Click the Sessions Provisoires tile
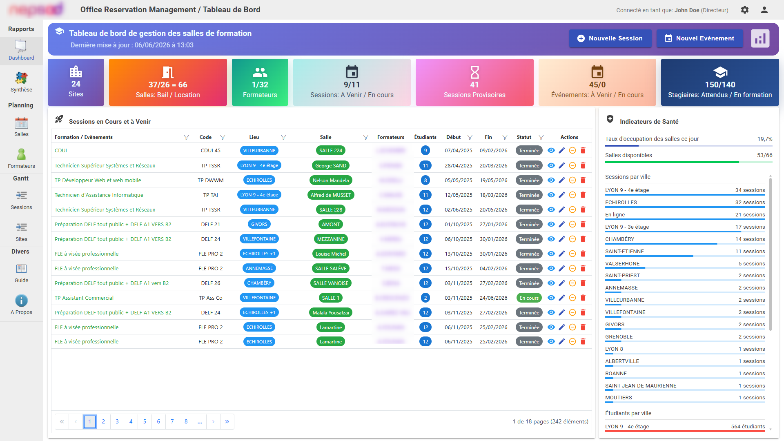784x441 pixels. pyautogui.click(x=474, y=82)
